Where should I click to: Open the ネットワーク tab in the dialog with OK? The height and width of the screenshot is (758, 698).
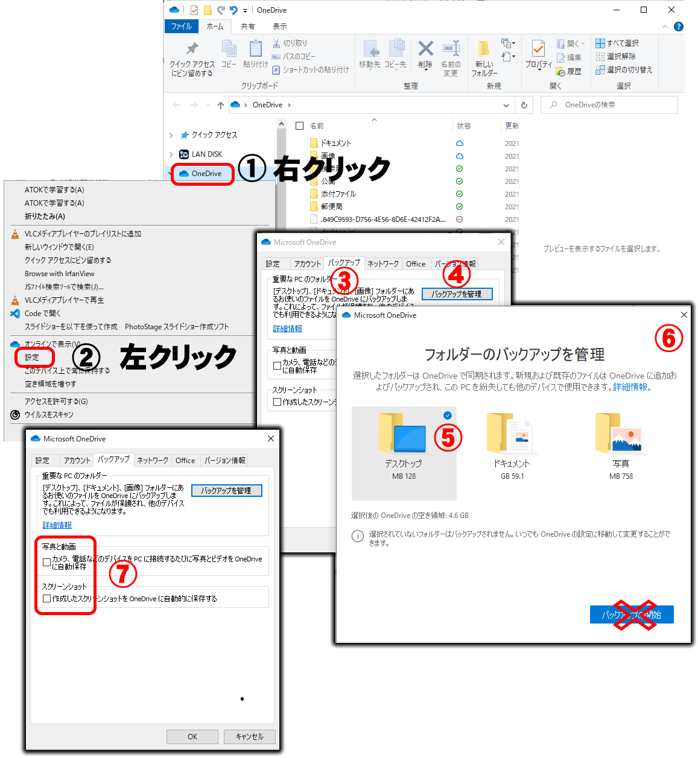pos(153,460)
